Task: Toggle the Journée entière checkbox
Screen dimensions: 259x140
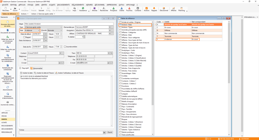Action: click(x=65, y=47)
